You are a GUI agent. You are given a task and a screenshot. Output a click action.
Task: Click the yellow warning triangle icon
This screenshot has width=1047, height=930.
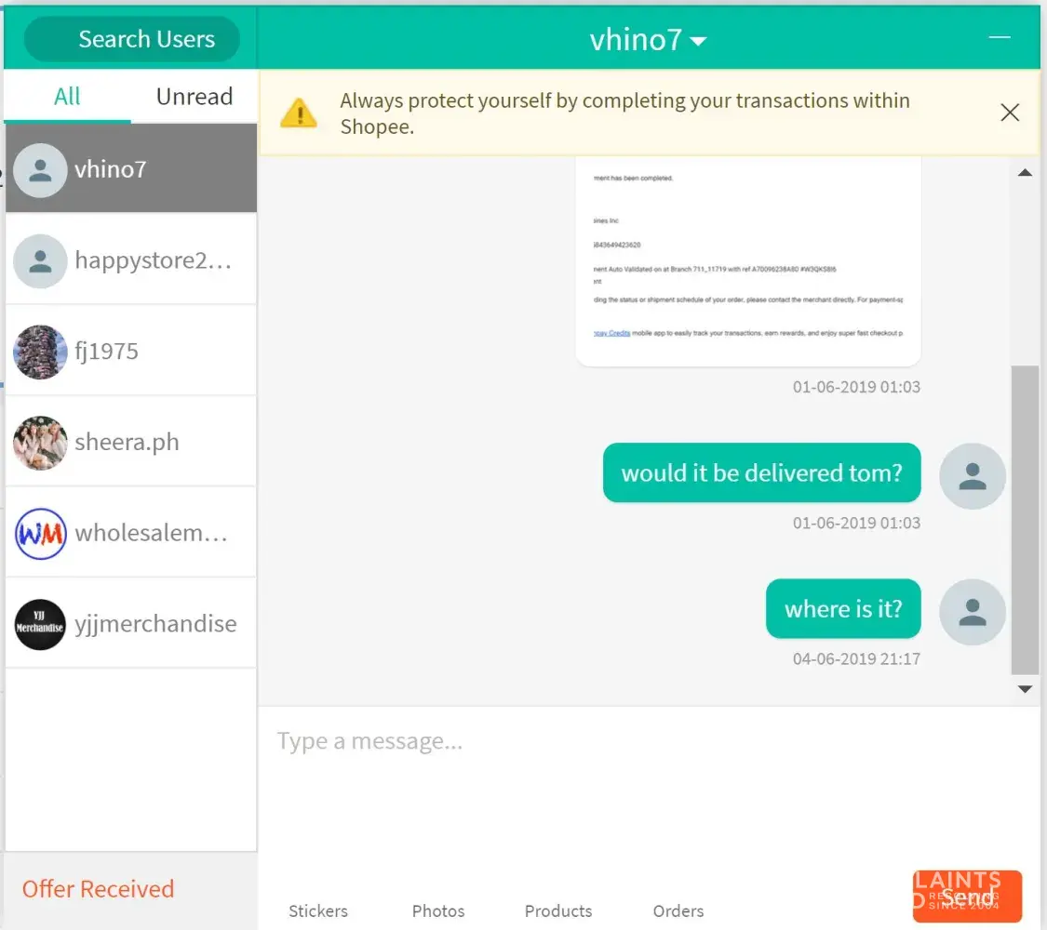pos(299,113)
